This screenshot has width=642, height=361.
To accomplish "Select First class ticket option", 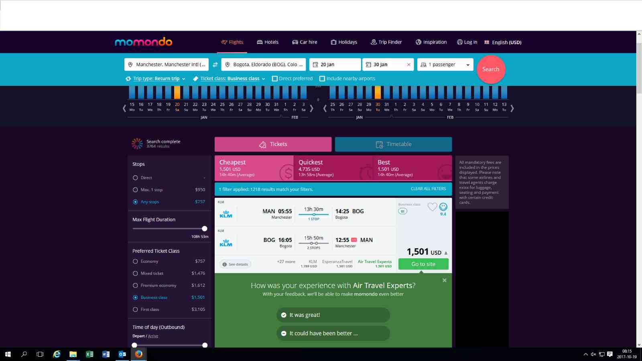I will pos(135,309).
